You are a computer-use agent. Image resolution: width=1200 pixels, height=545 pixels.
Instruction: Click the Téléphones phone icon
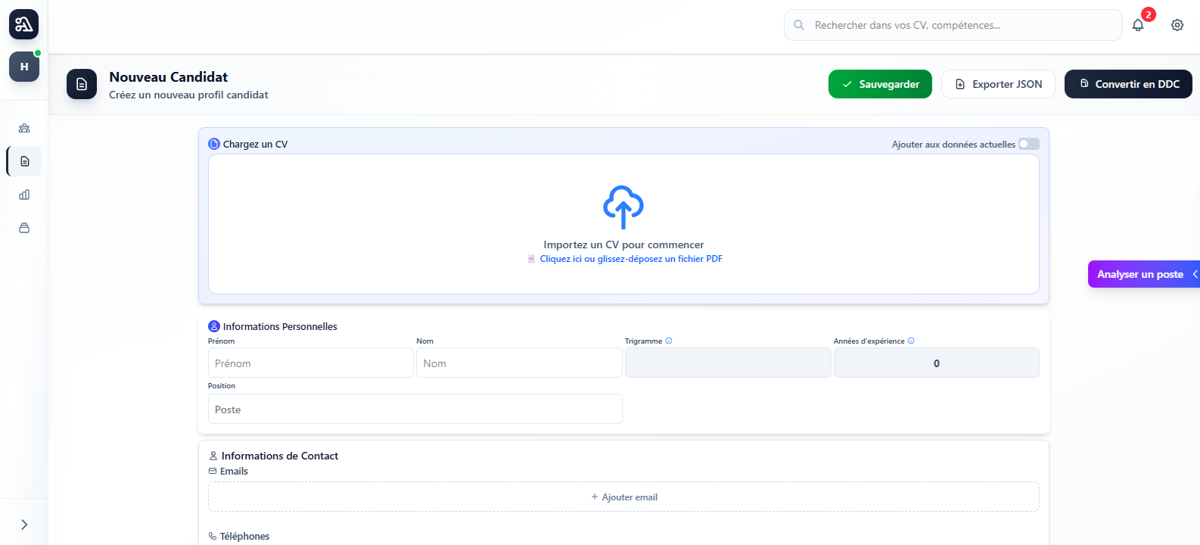213,536
